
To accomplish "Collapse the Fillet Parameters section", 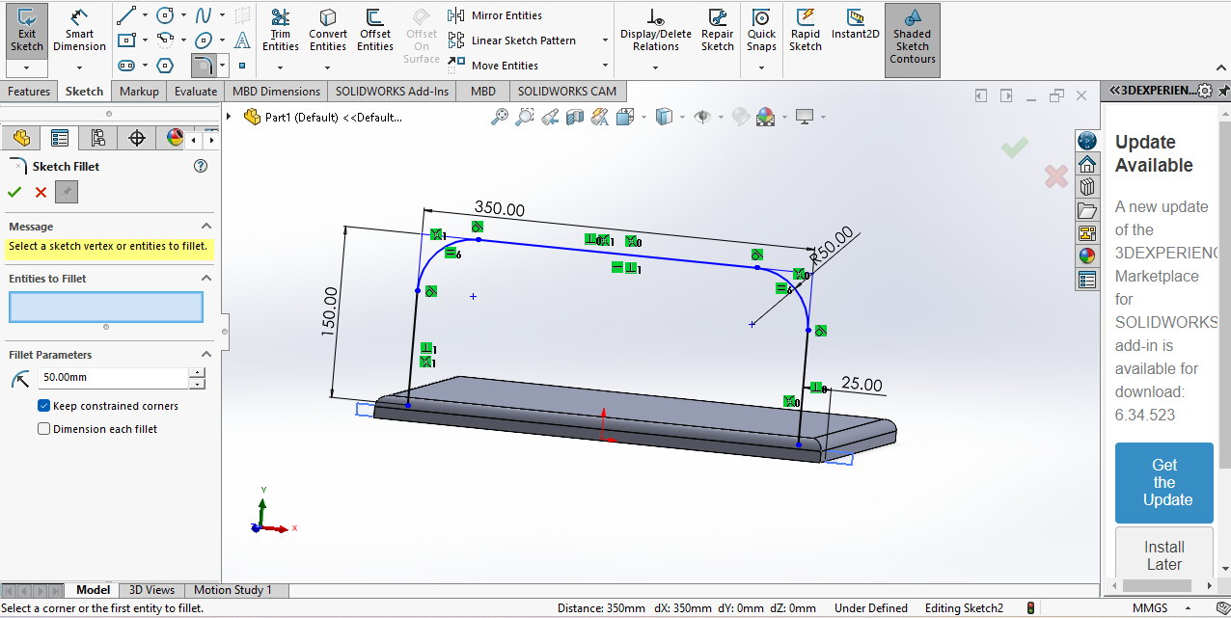I will 205,355.
